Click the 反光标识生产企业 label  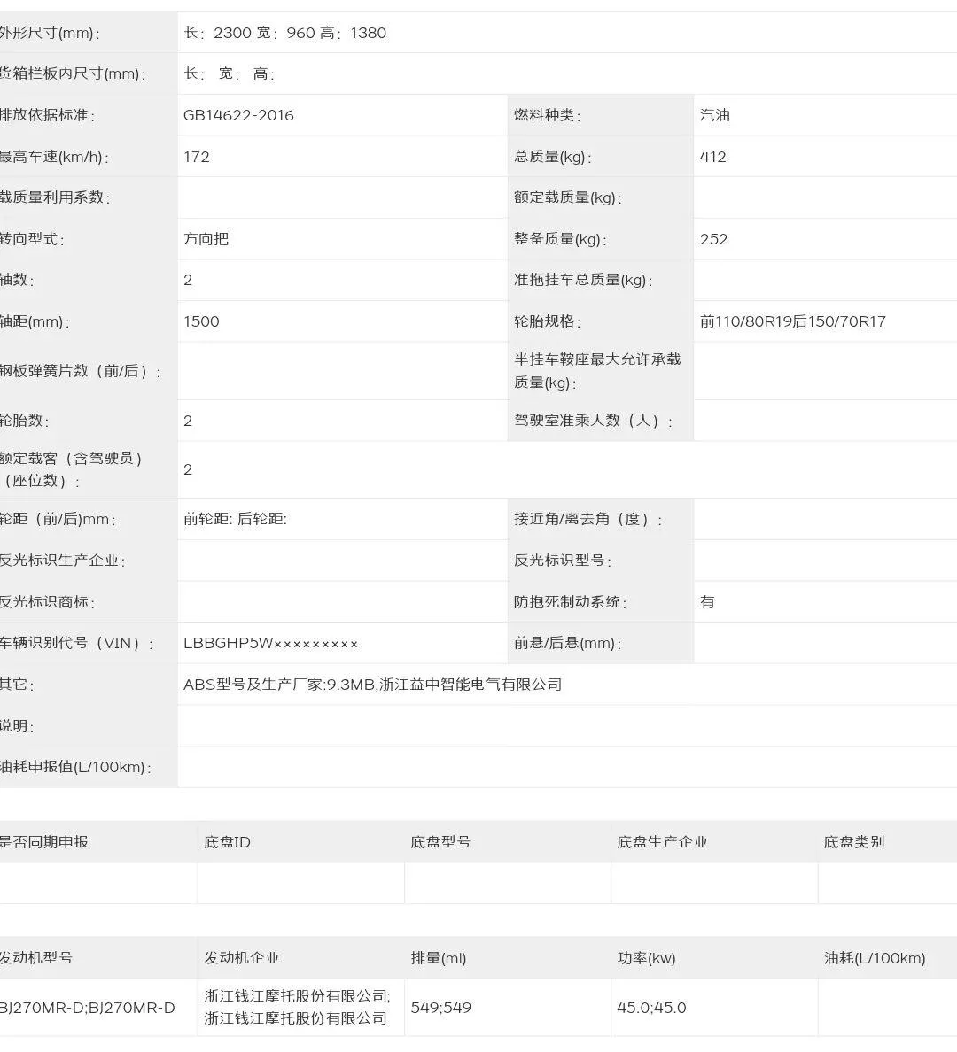(62, 561)
